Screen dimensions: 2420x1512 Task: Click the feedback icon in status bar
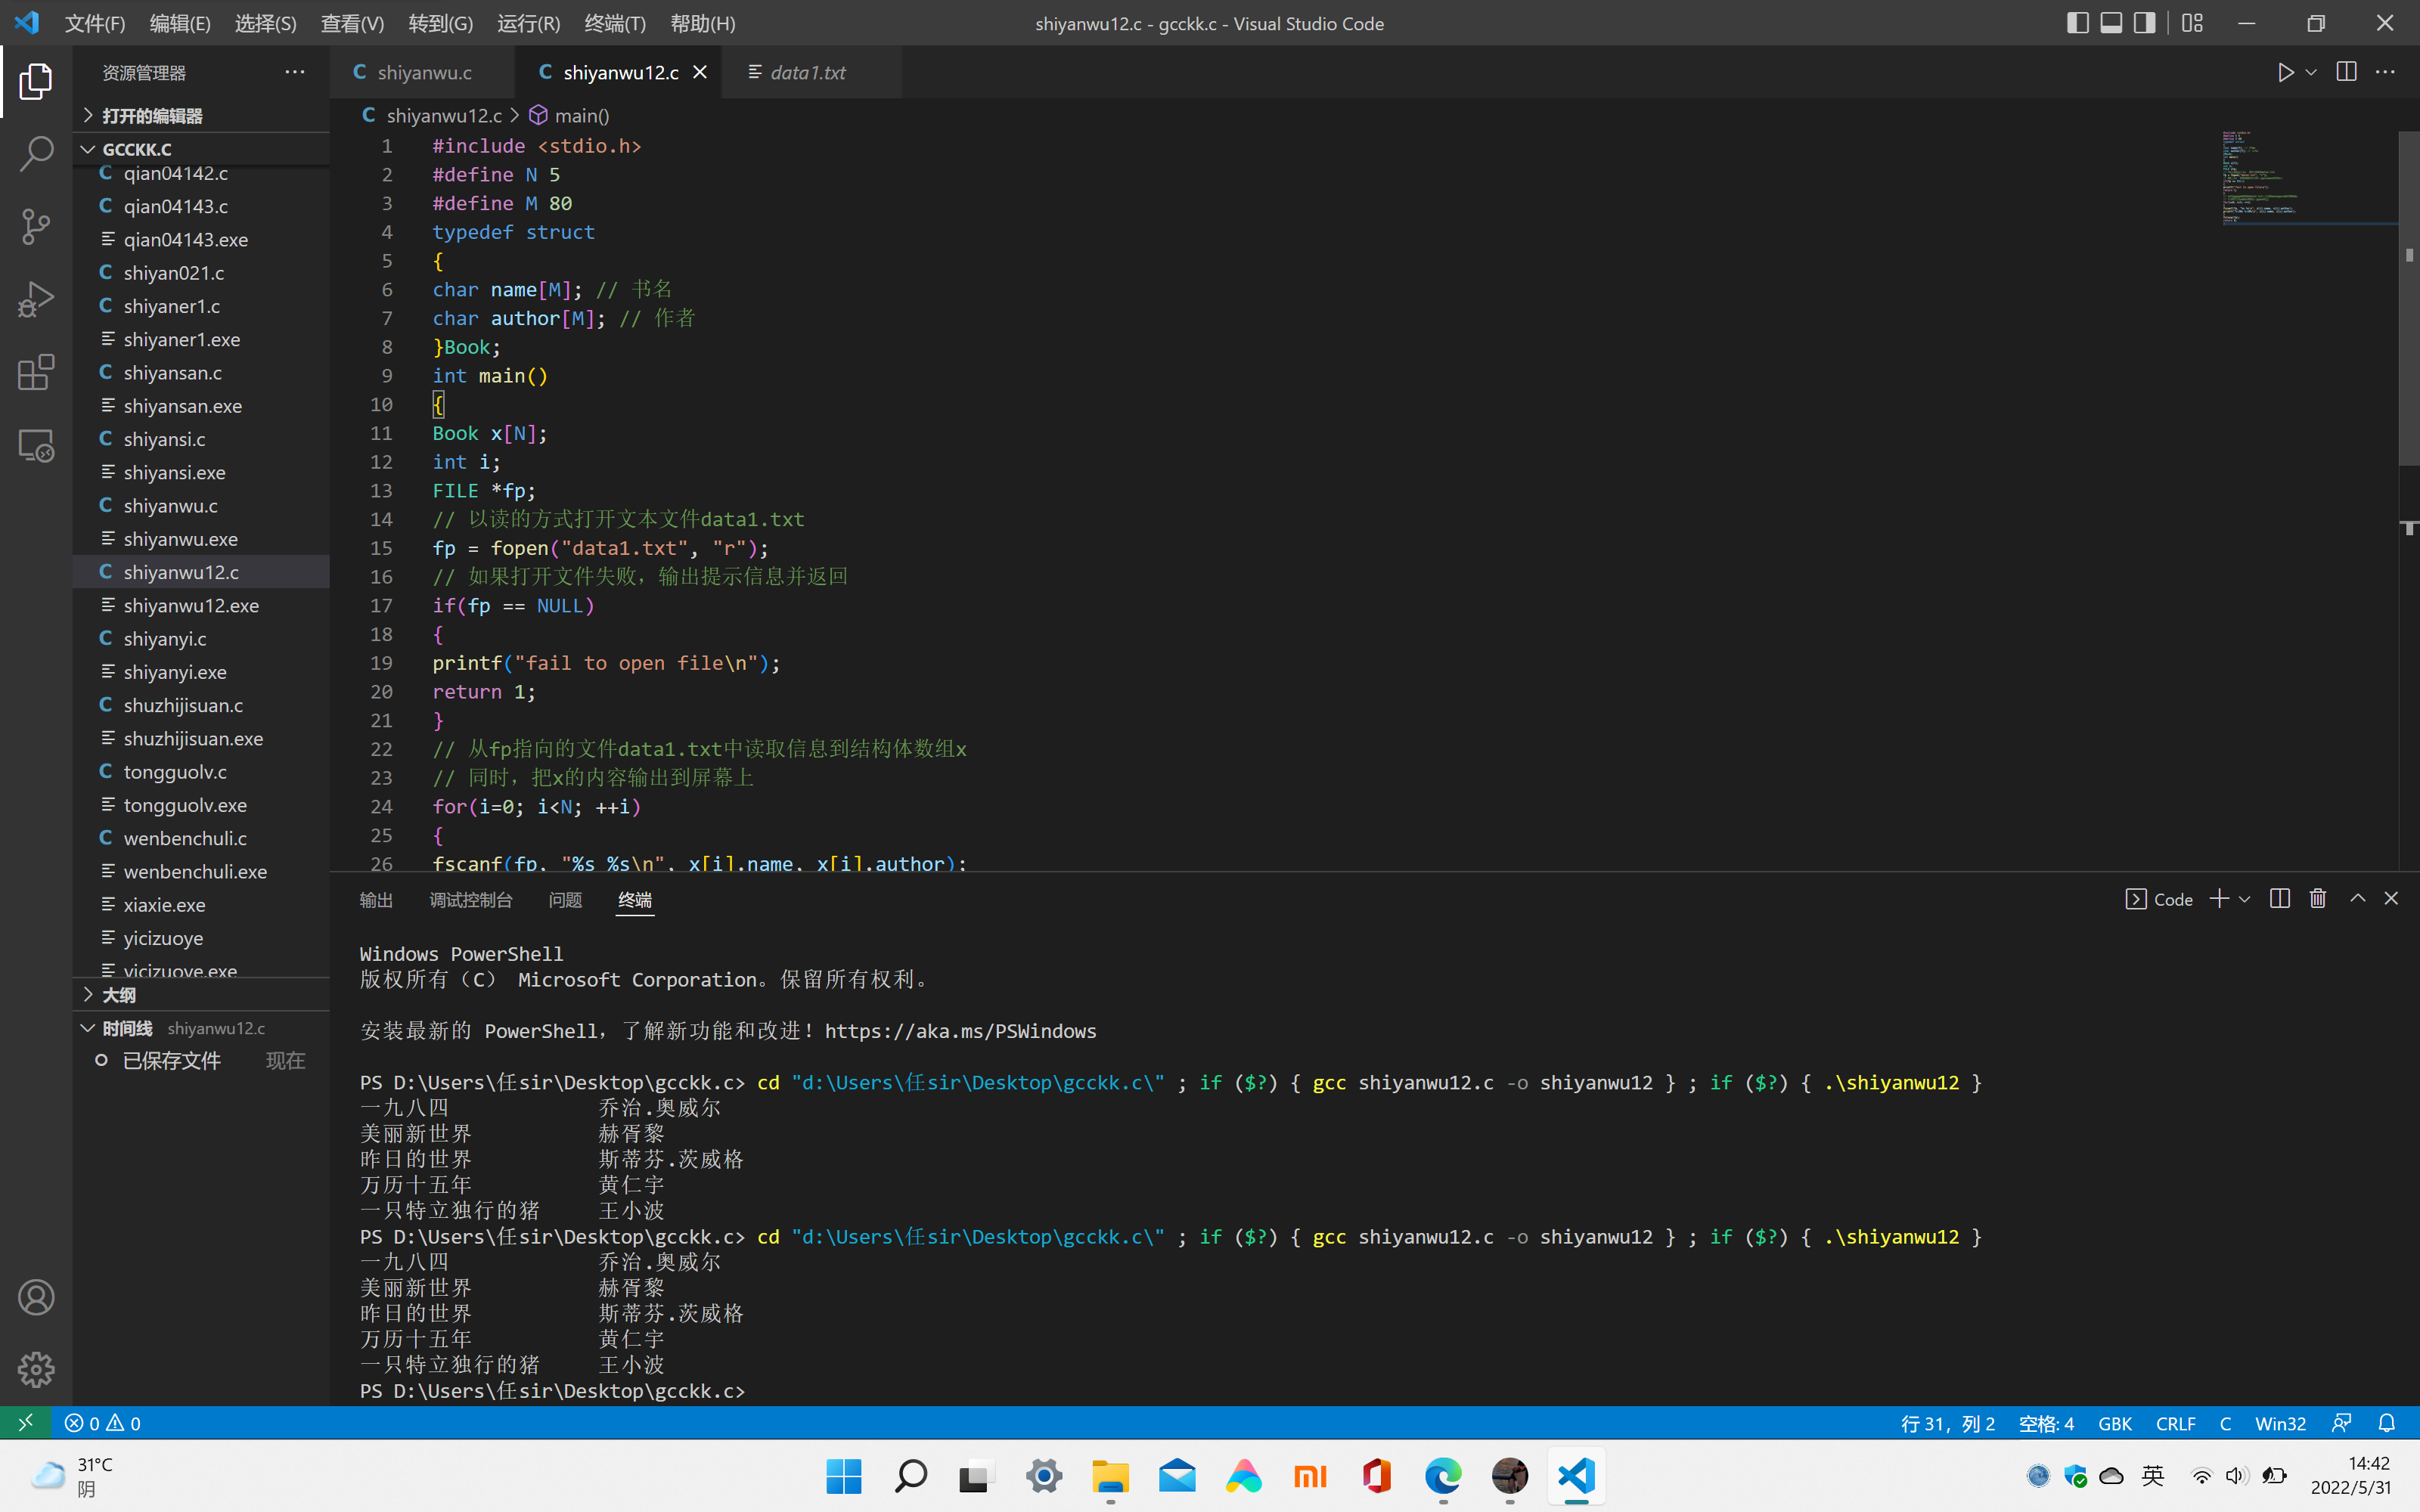coord(2342,1423)
